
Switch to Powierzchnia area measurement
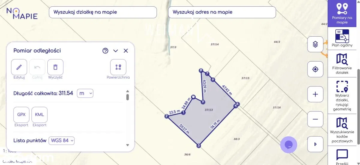pos(118,67)
